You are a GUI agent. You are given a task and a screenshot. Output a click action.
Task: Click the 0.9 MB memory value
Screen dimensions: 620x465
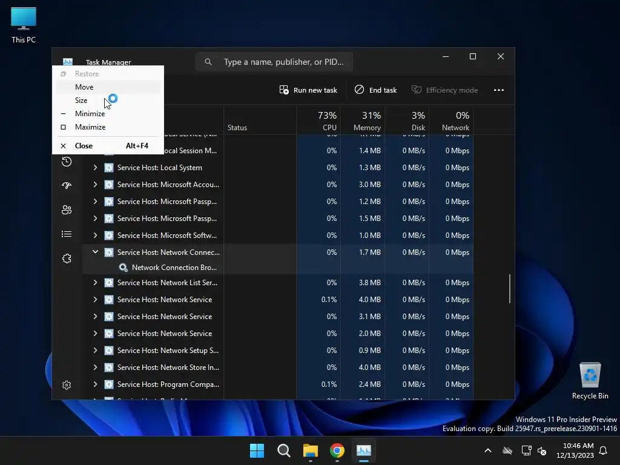point(370,351)
